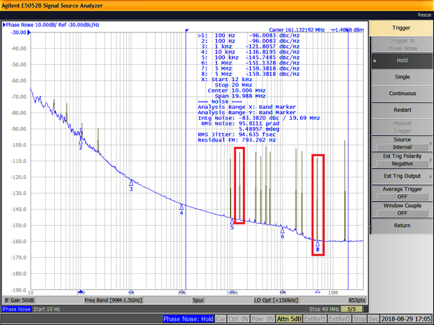
Task: Switch to the Phase Noise window tab
Action: pos(17,309)
